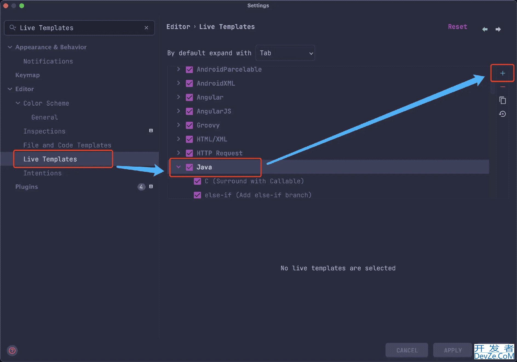Click the add template plus icon
This screenshot has width=517, height=362.
point(502,73)
